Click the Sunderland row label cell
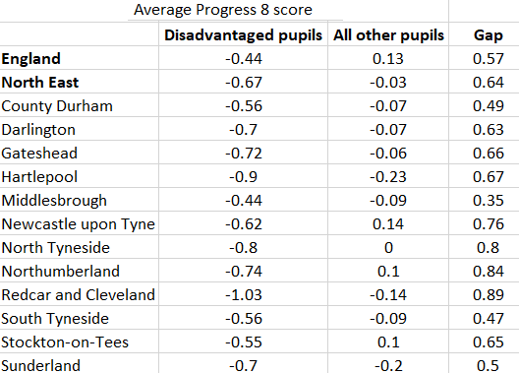Image resolution: width=519 pixels, height=373 pixels. pos(79,364)
